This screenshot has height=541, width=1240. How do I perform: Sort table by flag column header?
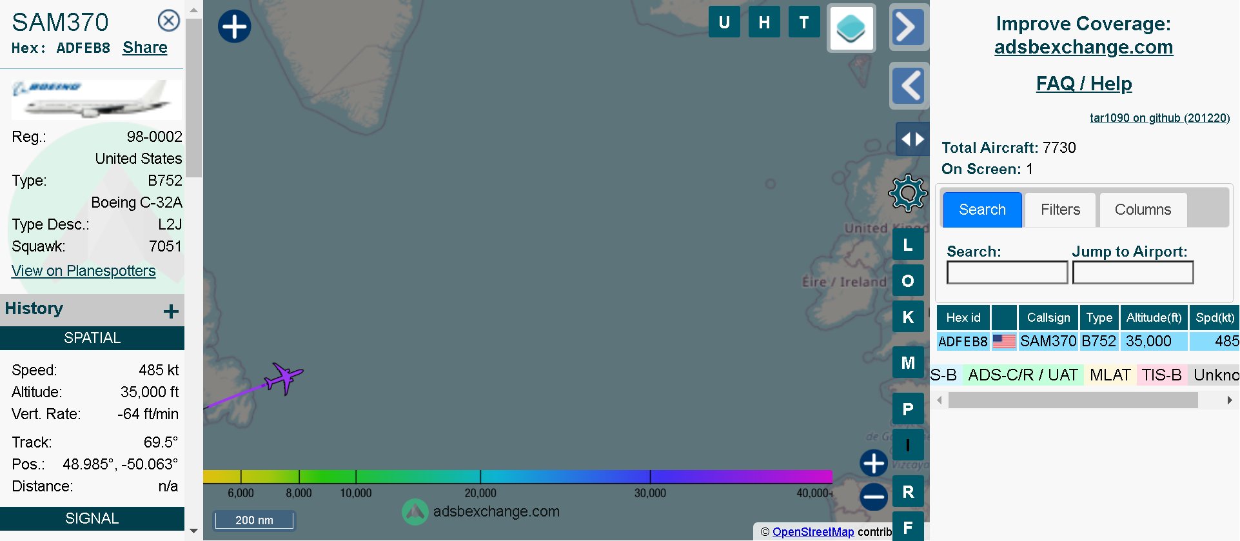point(1004,318)
